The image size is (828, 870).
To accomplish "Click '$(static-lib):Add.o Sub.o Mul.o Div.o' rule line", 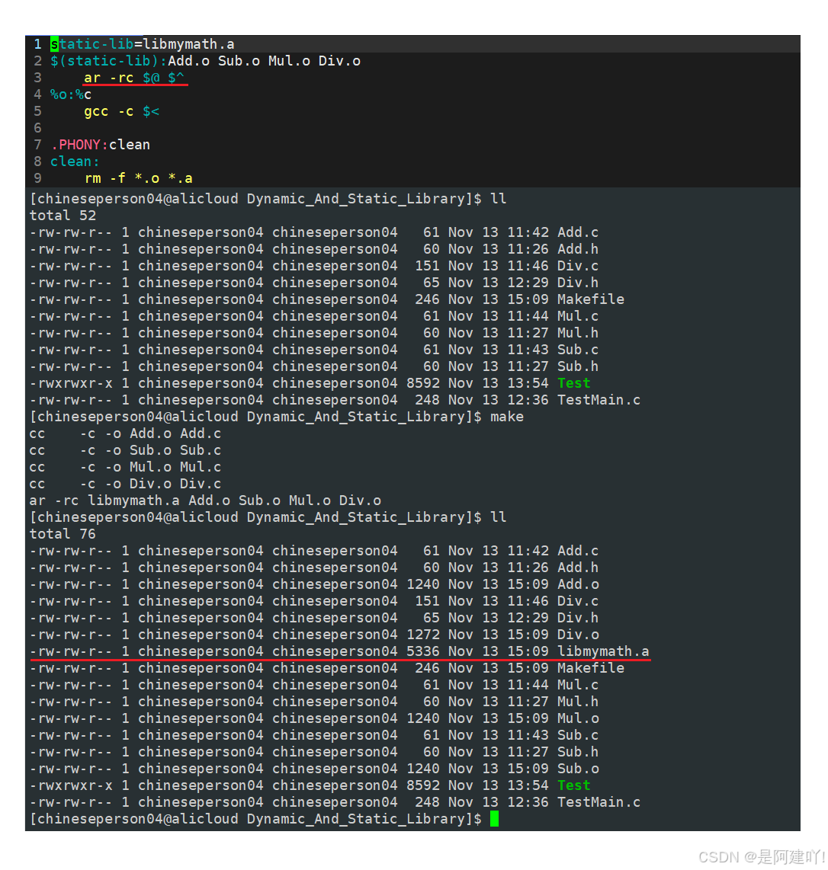I will tap(205, 61).
